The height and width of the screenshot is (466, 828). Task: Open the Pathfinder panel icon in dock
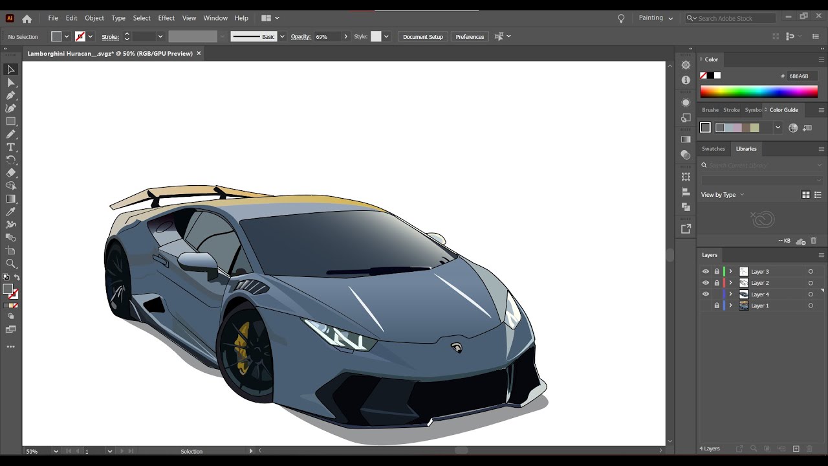point(686,207)
